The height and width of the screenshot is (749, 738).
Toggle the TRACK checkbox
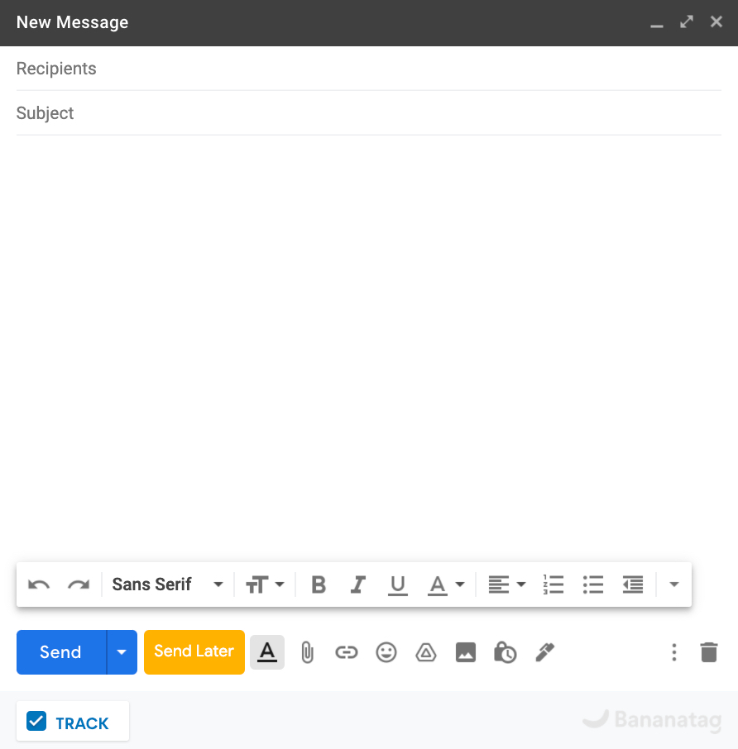click(36, 721)
